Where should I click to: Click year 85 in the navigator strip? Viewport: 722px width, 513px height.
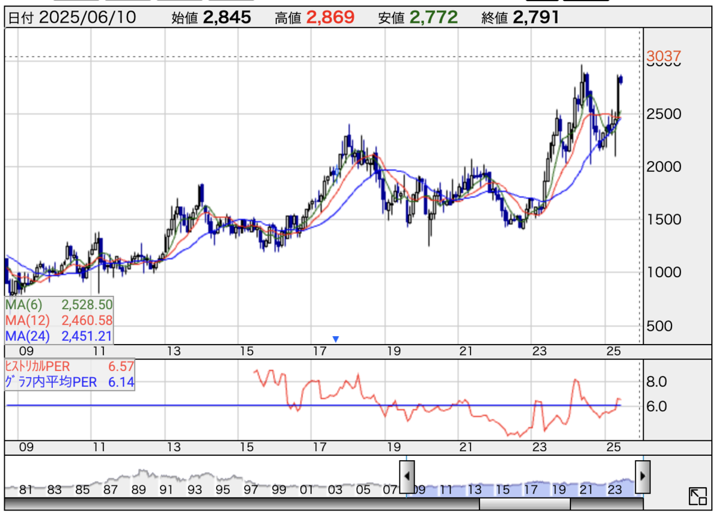click(82, 490)
